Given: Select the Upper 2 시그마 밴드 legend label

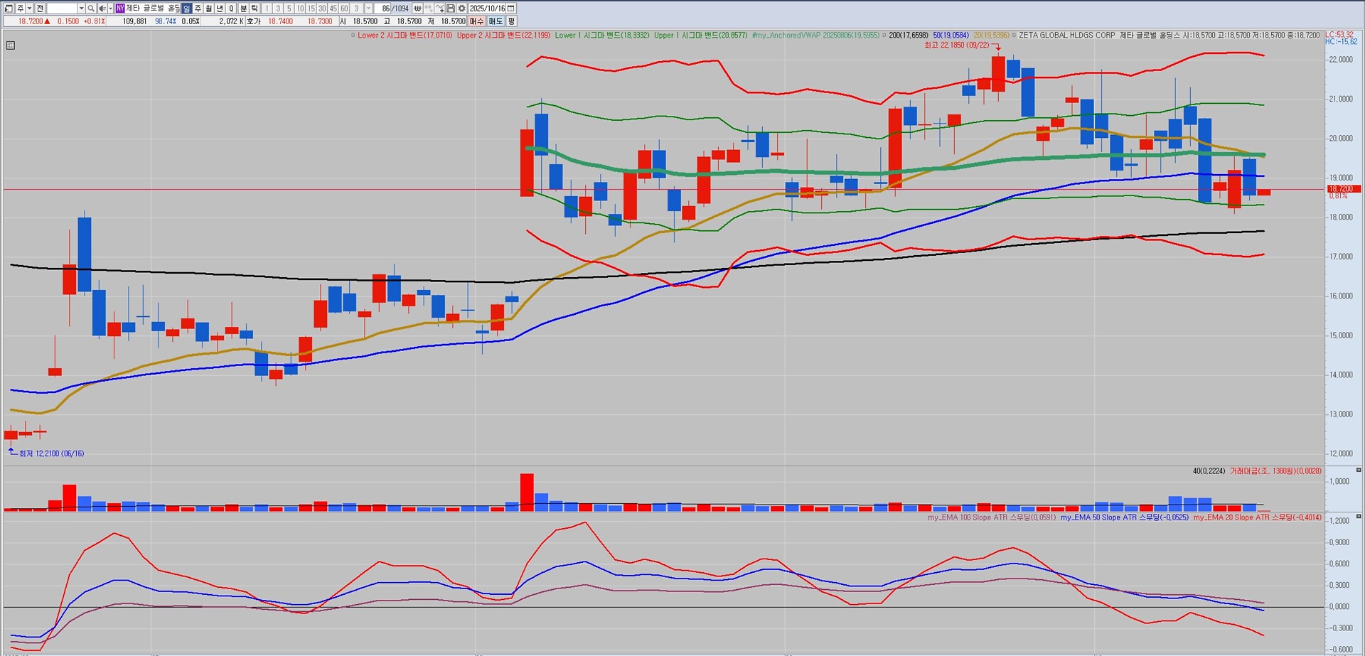Looking at the screenshot, I should pyautogui.click(x=503, y=35).
